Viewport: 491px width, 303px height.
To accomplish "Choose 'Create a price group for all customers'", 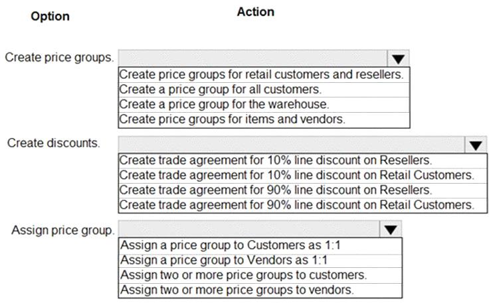I will click(221, 90).
